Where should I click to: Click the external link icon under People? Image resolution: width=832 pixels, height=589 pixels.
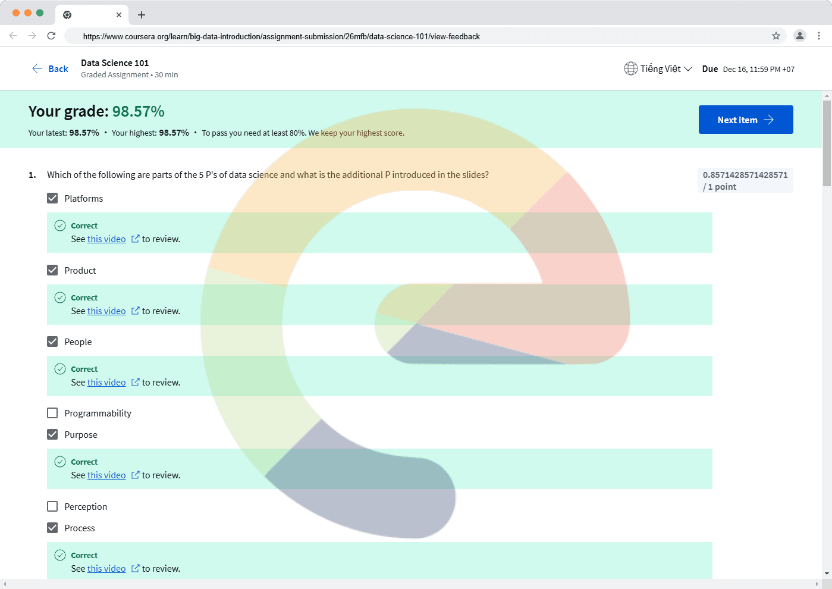[x=136, y=383]
